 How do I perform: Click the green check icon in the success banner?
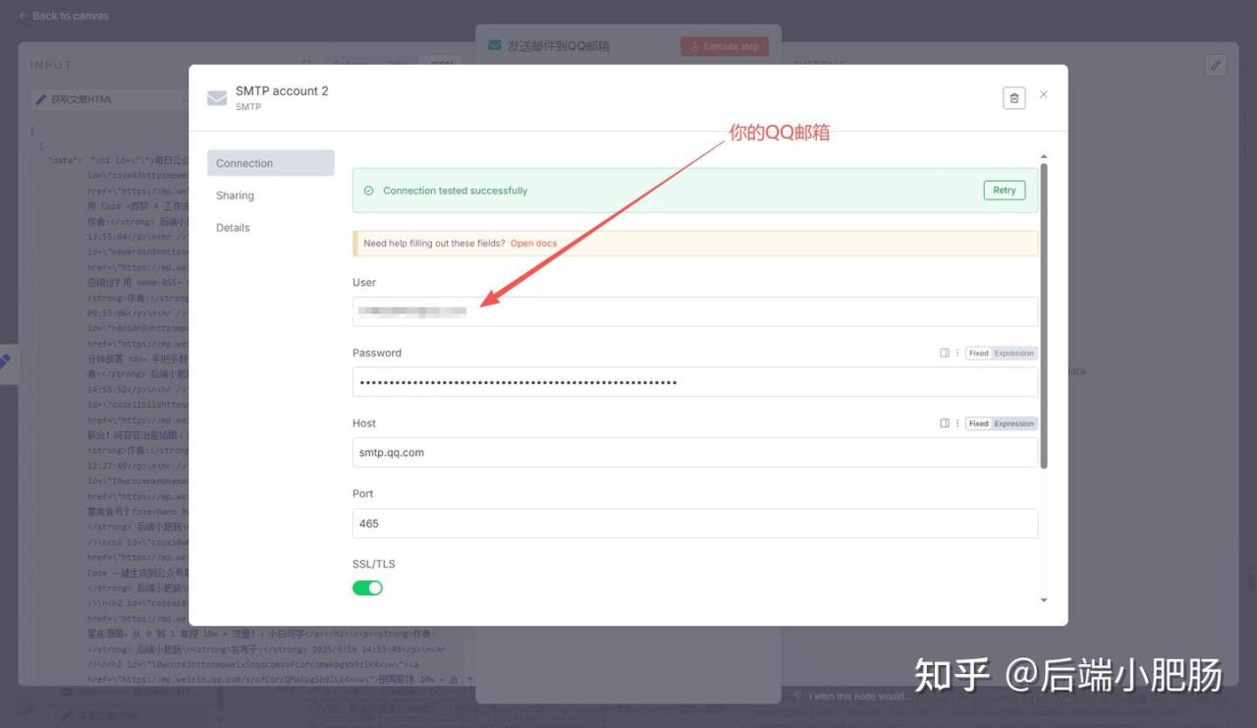point(368,191)
